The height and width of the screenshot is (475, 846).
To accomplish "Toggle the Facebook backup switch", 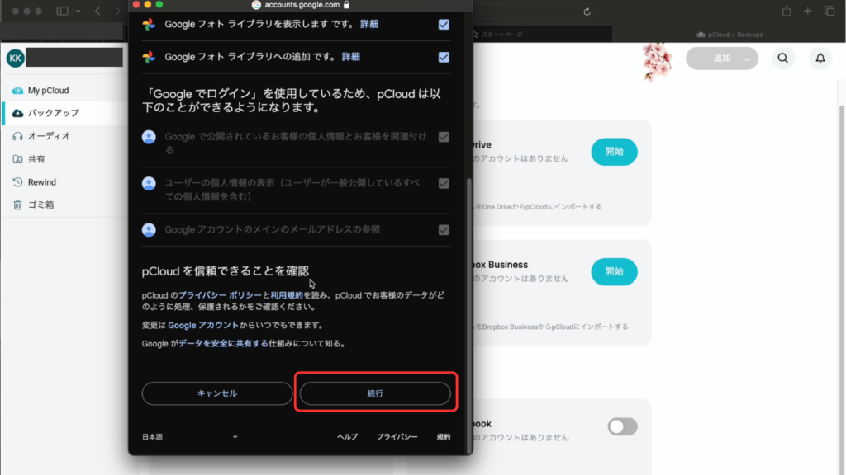I will 623,426.
